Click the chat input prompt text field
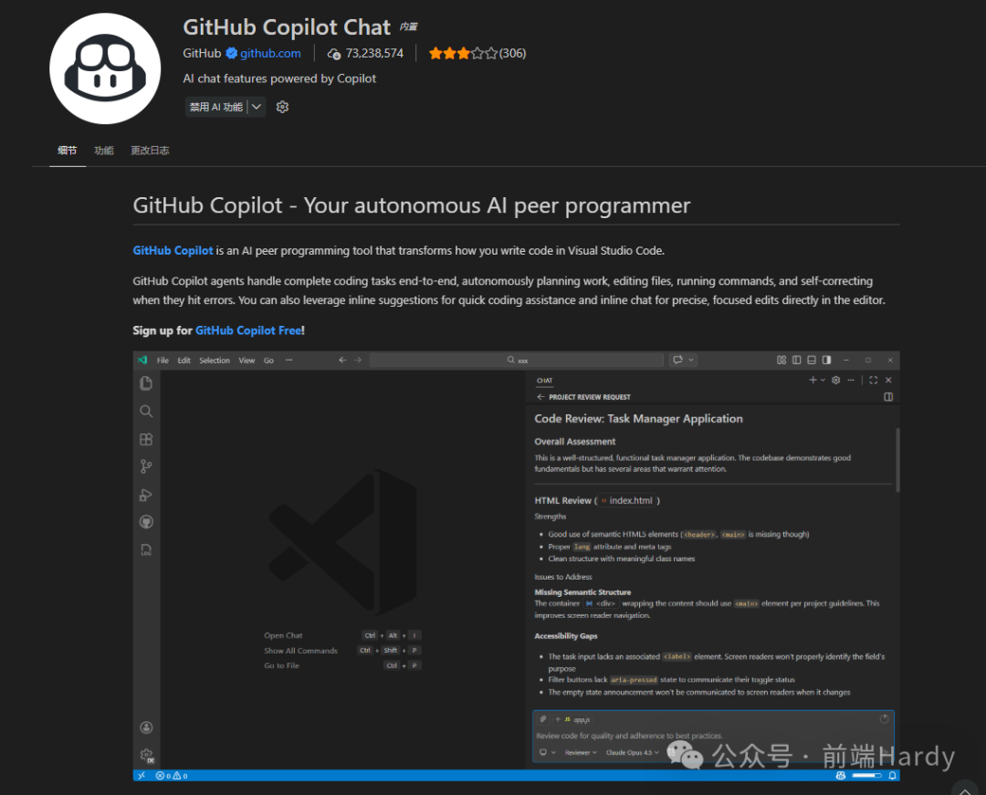 713,736
